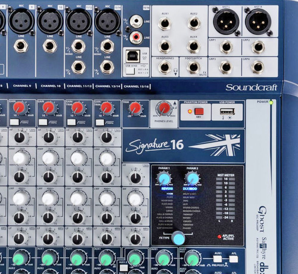Select the REVERB effects bank label

167,189
